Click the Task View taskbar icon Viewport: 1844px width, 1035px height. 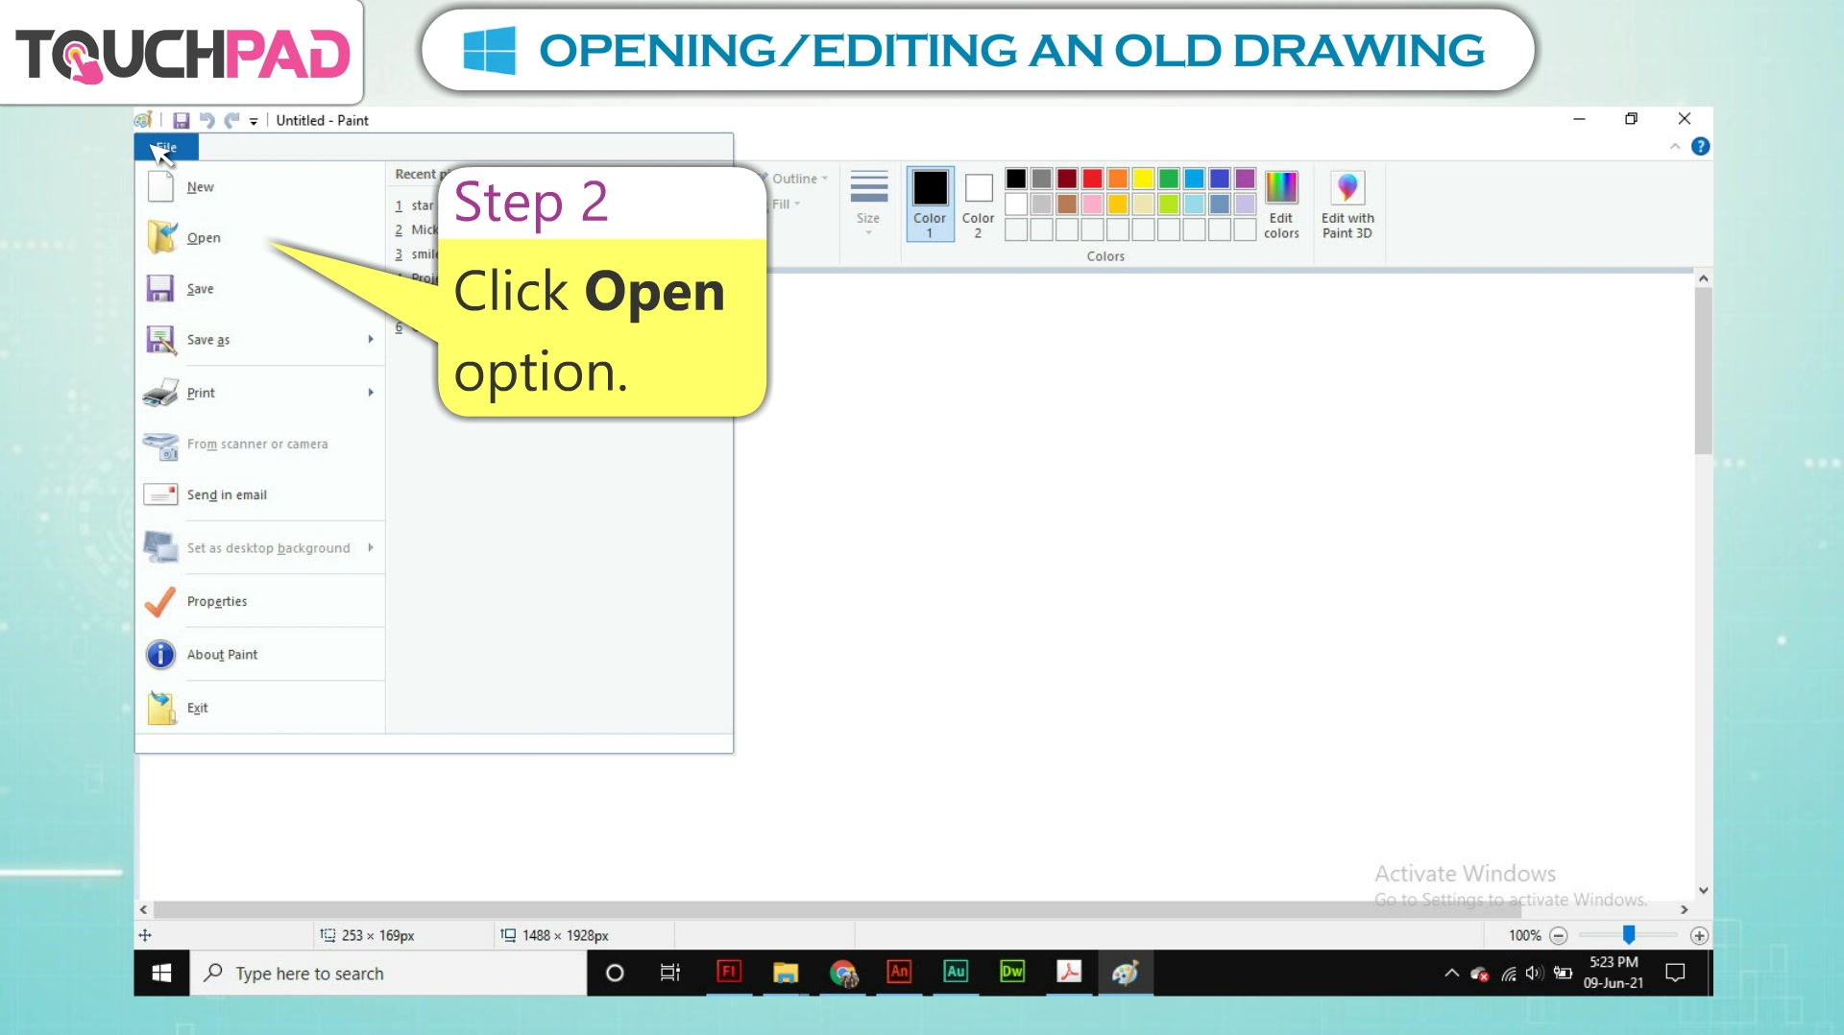(x=670, y=973)
